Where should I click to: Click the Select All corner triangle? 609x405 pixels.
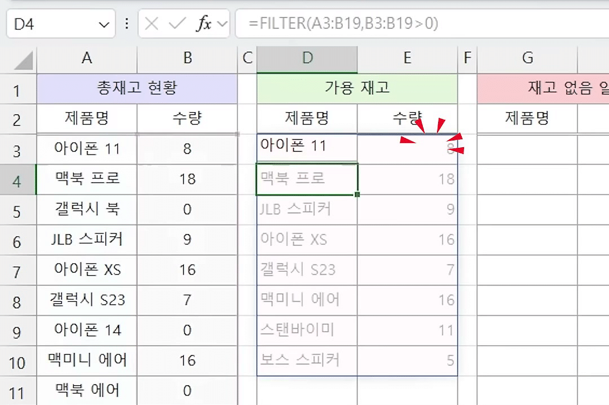23,61
